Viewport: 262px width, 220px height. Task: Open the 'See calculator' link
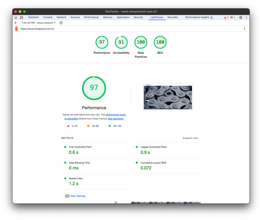coord(116,119)
